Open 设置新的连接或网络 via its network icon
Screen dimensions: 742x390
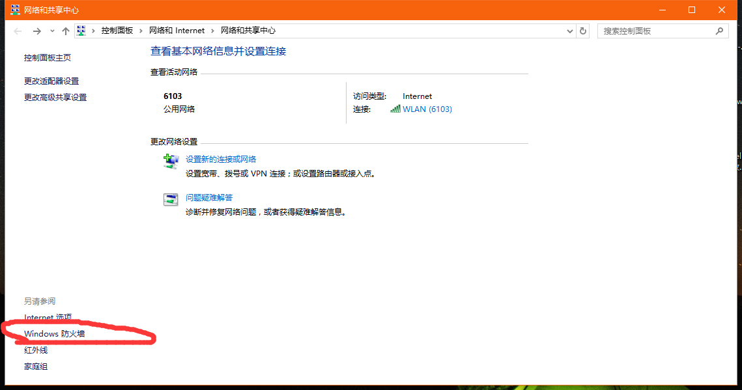pyautogui.click(x=170, y=161)
